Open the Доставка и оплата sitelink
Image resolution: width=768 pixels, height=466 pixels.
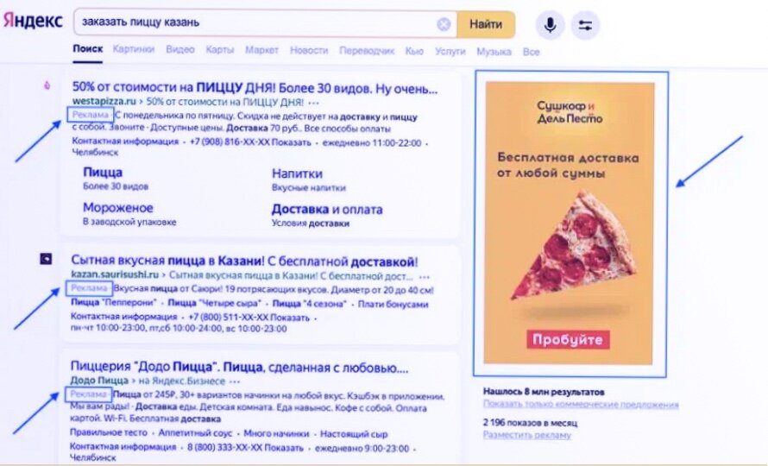(327, 209)
